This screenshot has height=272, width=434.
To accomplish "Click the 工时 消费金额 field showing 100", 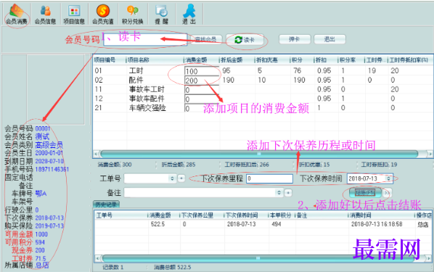I will click(202, 71).
